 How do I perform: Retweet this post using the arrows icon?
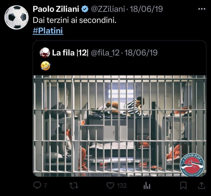74,185
